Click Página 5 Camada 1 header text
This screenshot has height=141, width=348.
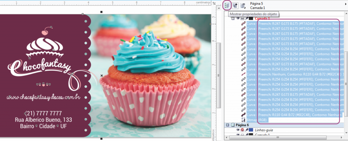[258, 5]
